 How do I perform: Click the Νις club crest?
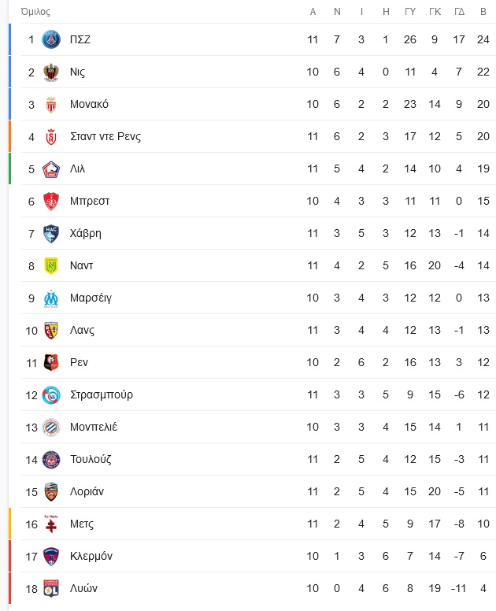(x=51, y=72)
